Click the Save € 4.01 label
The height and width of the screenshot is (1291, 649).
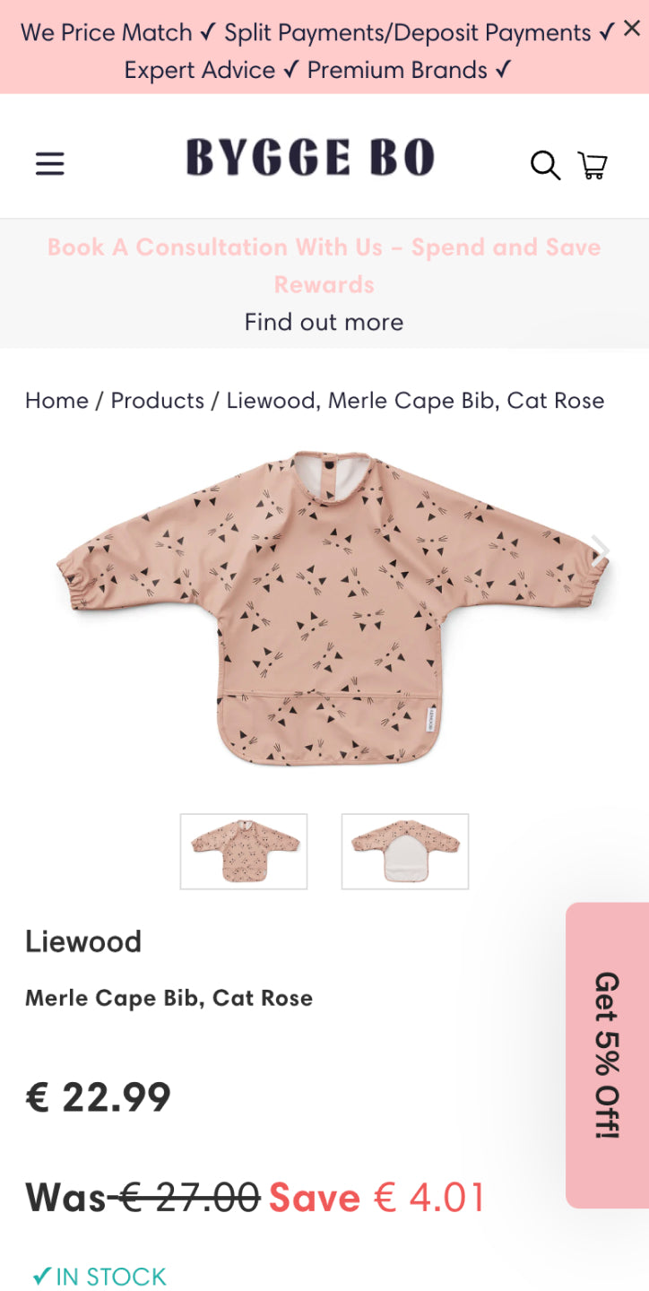pyautogui.click(x=376, y=1198)
